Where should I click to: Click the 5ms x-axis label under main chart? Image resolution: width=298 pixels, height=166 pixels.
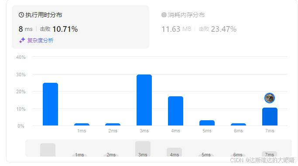pos(207,131)
